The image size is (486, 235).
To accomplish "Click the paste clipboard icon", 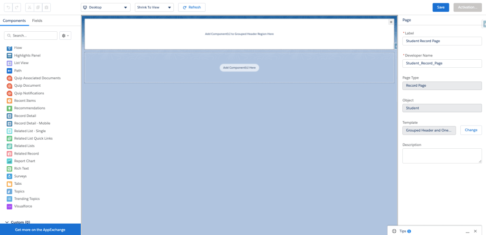I will pyautogui.click(x=46, y=8).
